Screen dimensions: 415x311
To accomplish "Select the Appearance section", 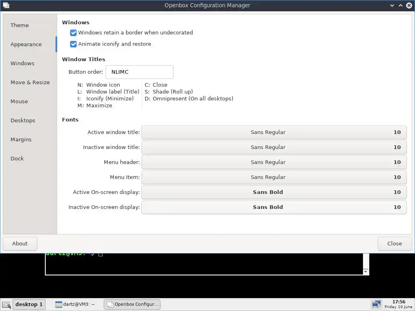I will pyautogui.click(x=30, y=44).
